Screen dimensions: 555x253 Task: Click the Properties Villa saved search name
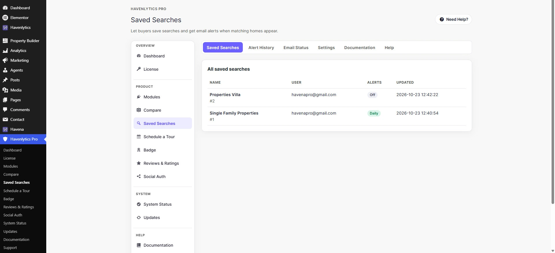point(225,95)
